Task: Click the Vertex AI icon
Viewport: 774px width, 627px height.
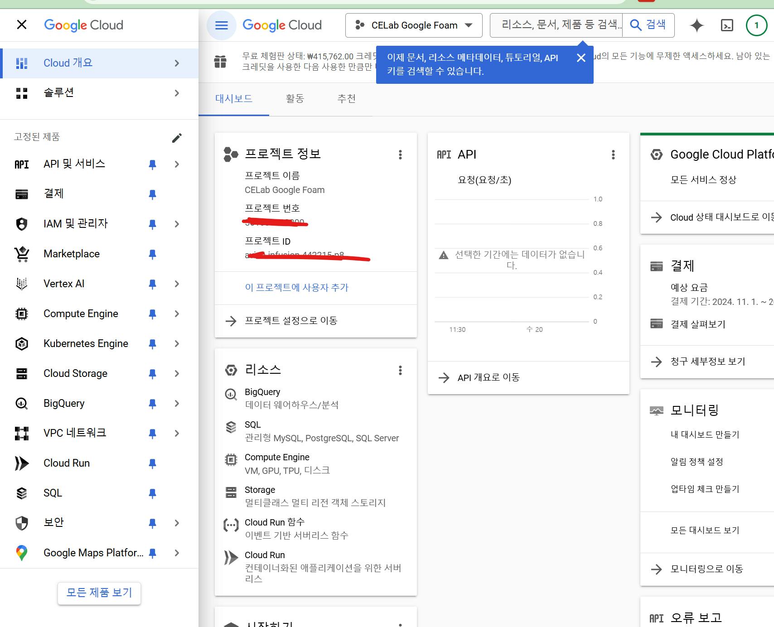Action: [x=22, y=284]
